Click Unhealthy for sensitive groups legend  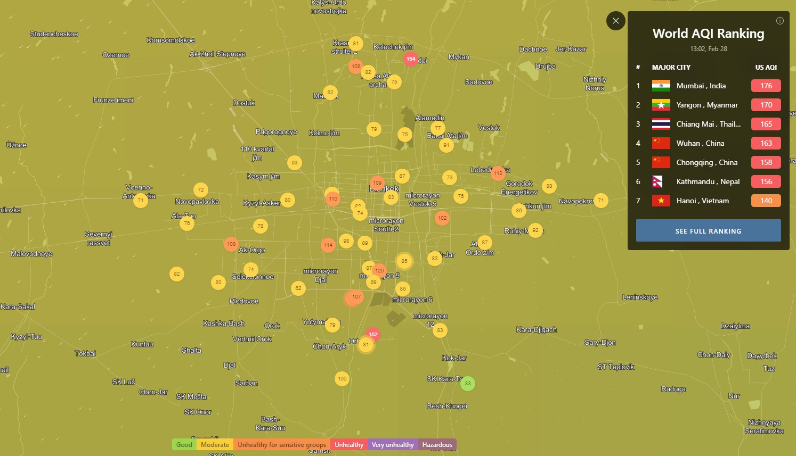pos(281,445)
